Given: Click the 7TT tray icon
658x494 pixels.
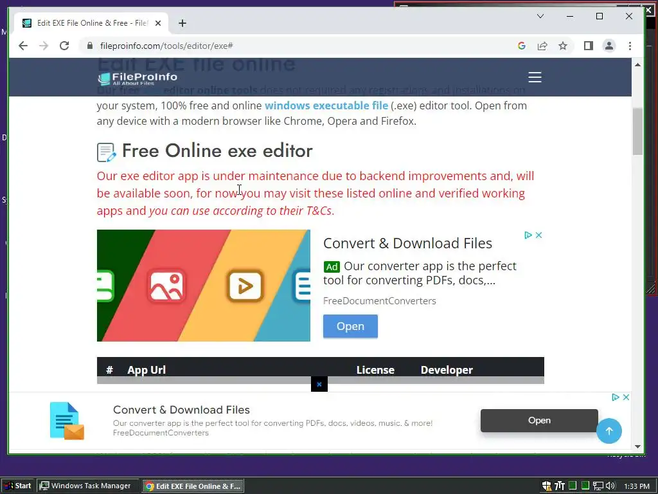Looking at the screenshot, I should (x=560, y=486).
